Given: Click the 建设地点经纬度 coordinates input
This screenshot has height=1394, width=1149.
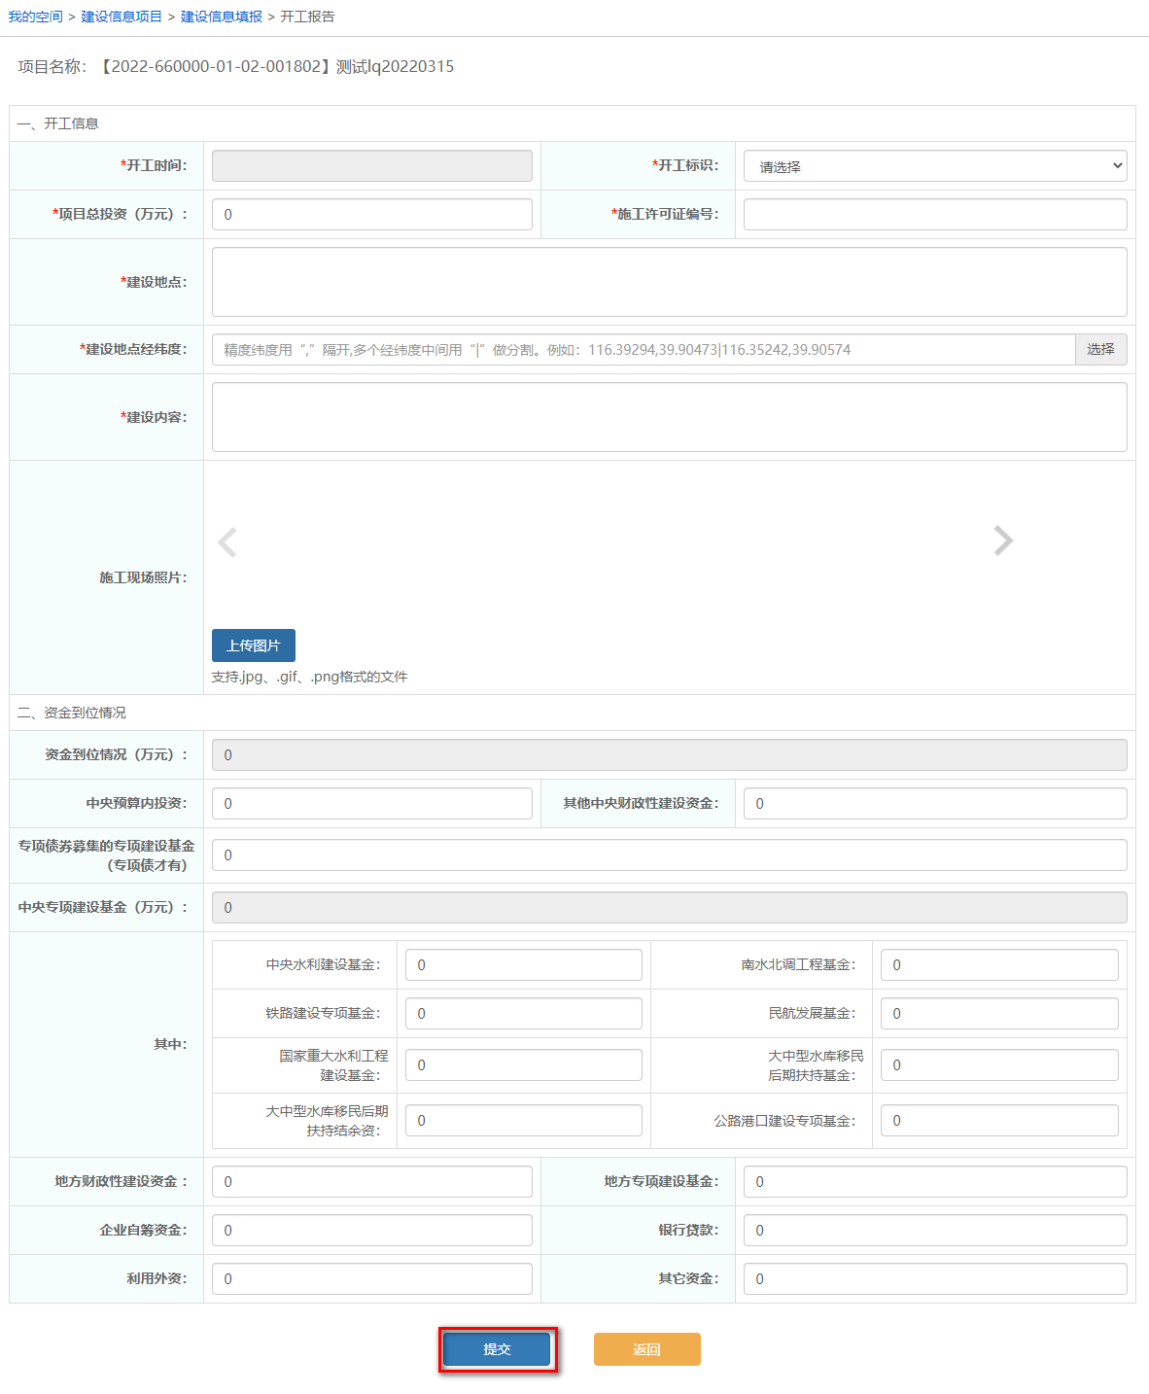Looking at the screenshot, I should 643,350.
